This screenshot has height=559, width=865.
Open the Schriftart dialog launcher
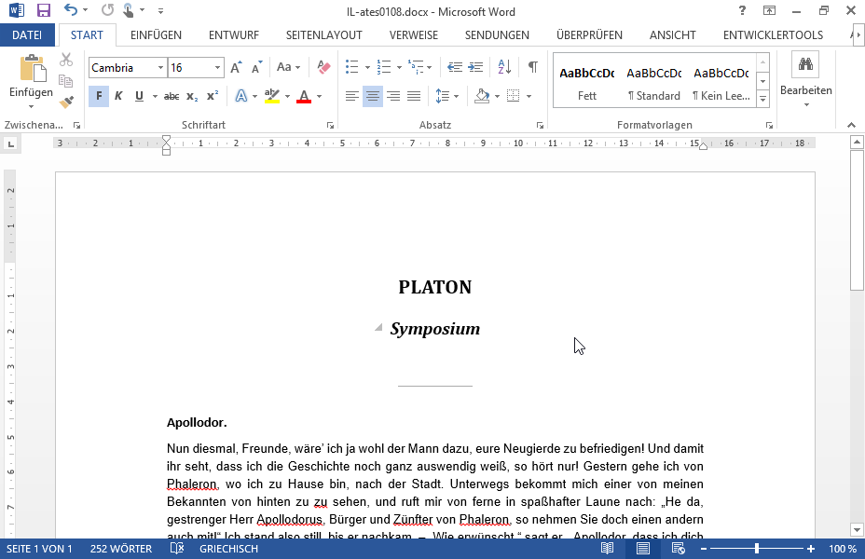tap(330, 125)
